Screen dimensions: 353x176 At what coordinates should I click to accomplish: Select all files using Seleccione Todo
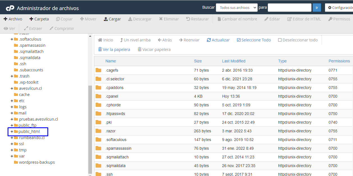click(254, 40)
